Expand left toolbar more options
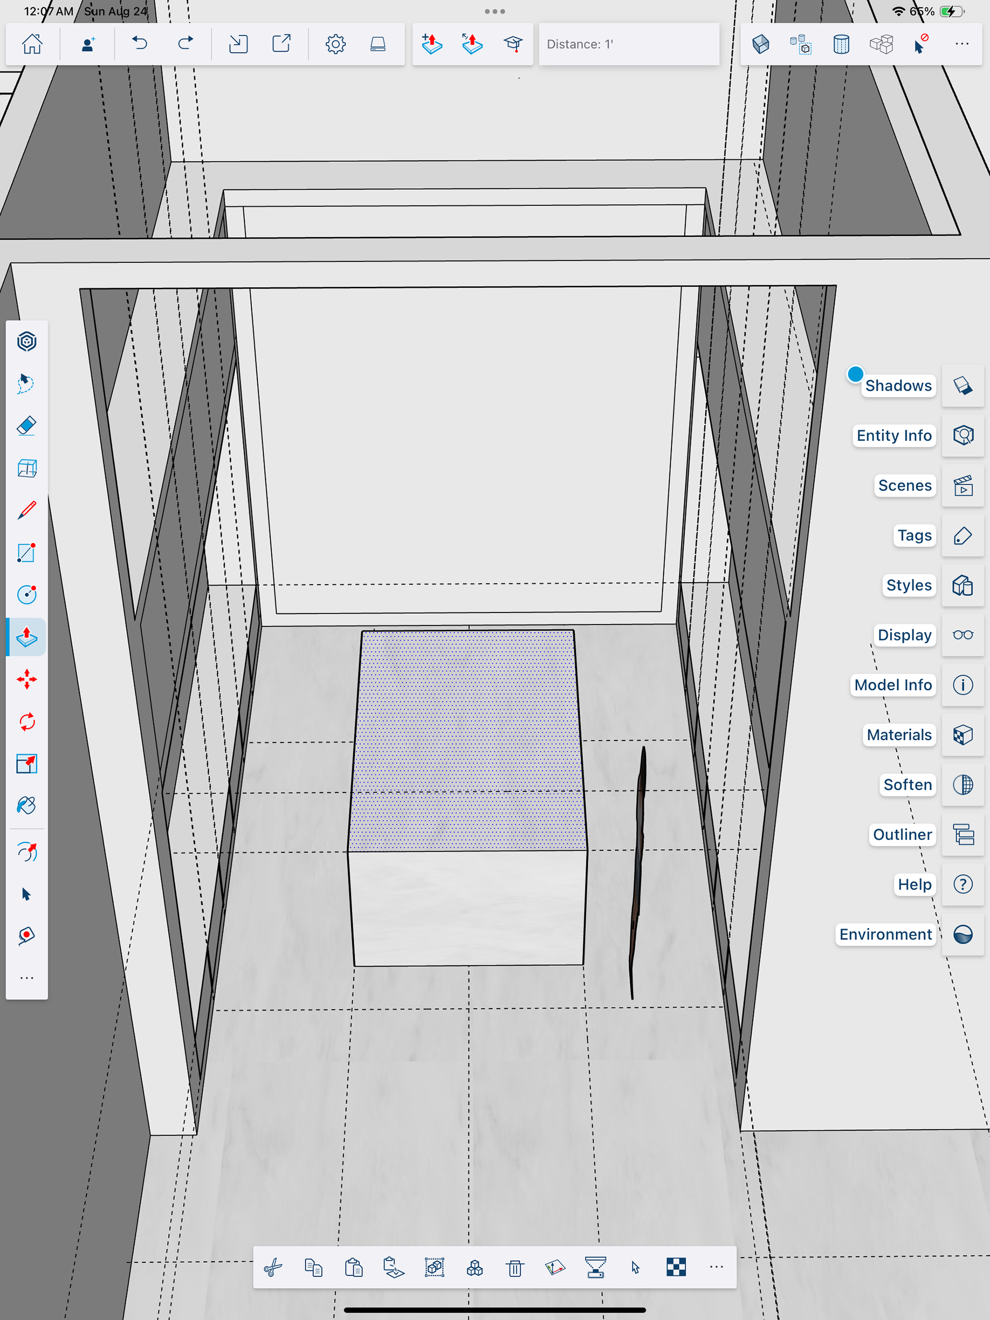The image size is (990, 1320). pos(26,978)
